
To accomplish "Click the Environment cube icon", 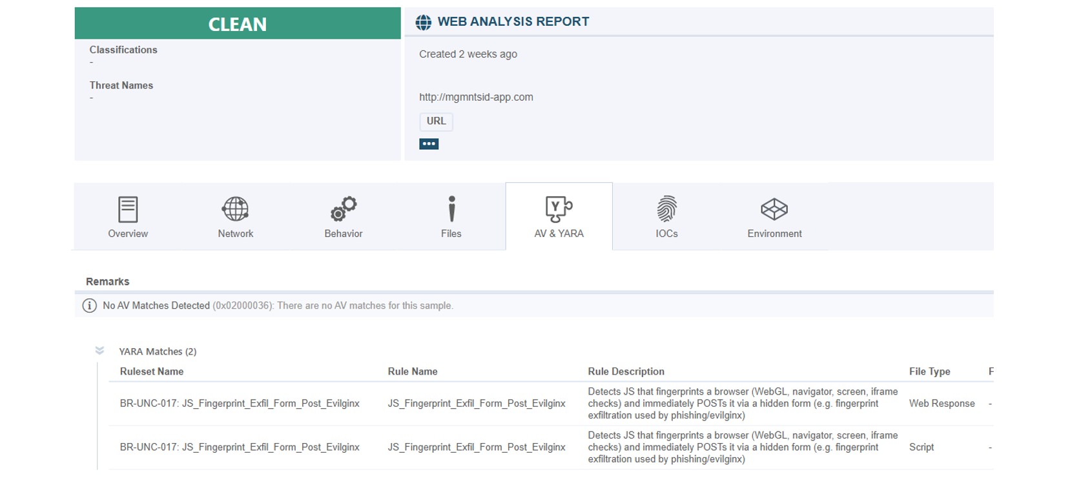I will 774,209.
